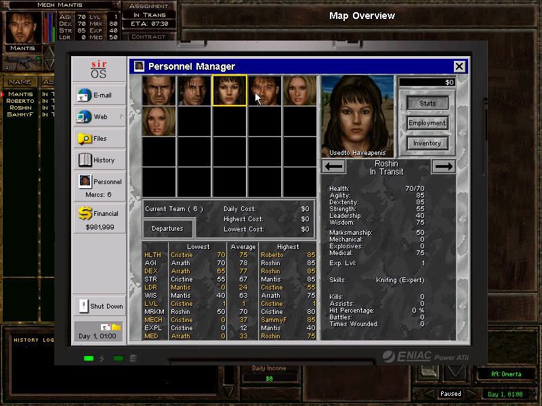Select the blonde merc portrait in second row
The width and height of the screenshot is (542, 406).
click(x=159, y=122)
